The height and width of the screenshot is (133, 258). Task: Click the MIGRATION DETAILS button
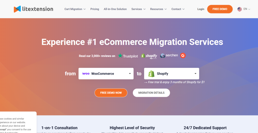151,93
